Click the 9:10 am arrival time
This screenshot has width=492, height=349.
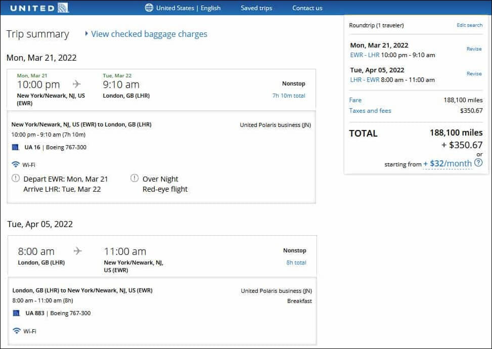click(x=121, y=84)
